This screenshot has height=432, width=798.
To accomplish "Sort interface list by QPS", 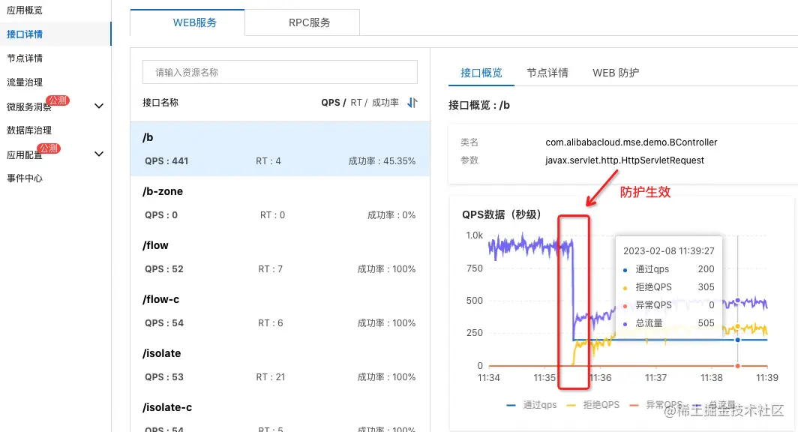I will pos(330,102).
